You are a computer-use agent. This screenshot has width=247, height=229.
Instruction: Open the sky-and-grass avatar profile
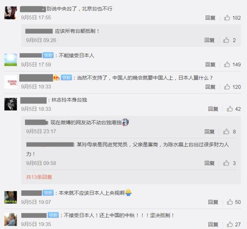[10, 60]
